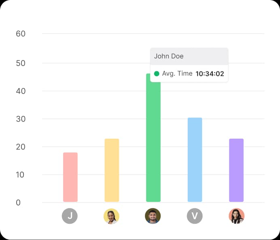The image size is (280, 240).
Task: Click the 60 y-axis label
Action: [21, 34]
